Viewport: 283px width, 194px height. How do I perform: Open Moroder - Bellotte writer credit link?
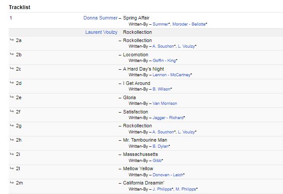(189, 24)
